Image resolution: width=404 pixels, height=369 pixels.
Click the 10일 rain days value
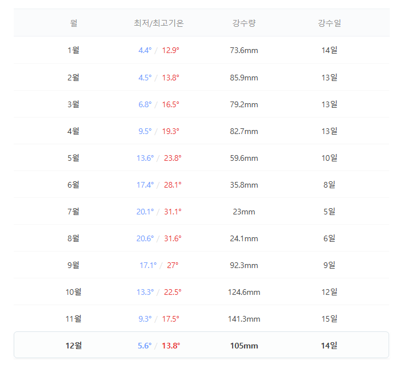329,158
